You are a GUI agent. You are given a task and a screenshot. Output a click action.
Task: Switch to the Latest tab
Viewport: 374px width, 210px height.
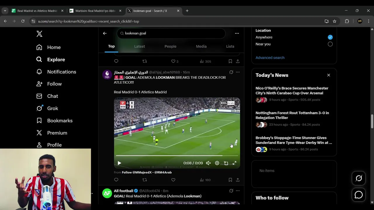click(139, 46)
